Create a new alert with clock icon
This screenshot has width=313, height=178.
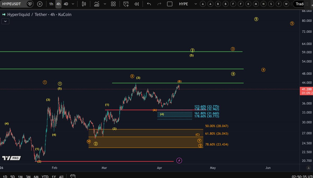pos(126,4)
